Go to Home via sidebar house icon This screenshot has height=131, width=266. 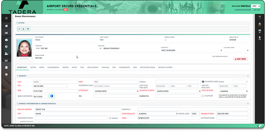[6, 26]
